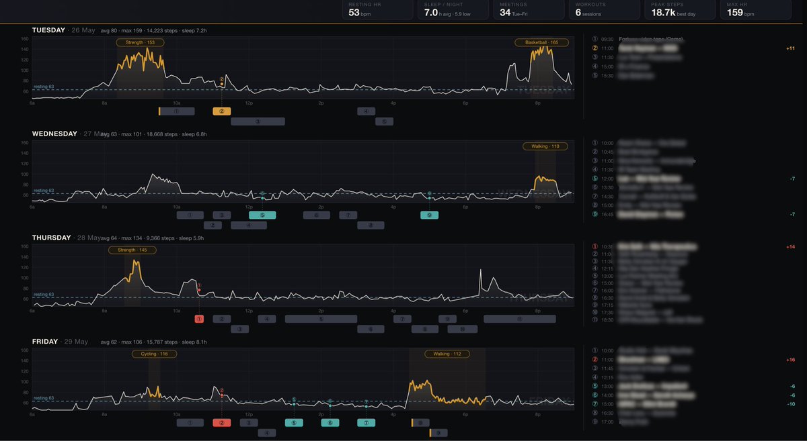Select Tuesday's meeting block 5
The height and width of the screenshot is (441, 807).
384,121
